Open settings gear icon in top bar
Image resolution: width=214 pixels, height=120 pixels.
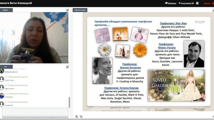tap(197, 3)
